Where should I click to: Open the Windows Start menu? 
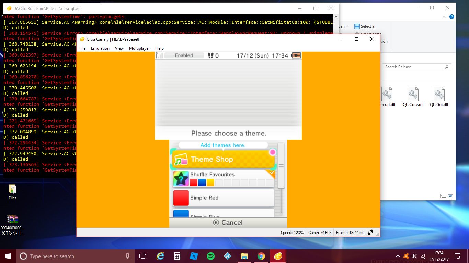(8, 256)
